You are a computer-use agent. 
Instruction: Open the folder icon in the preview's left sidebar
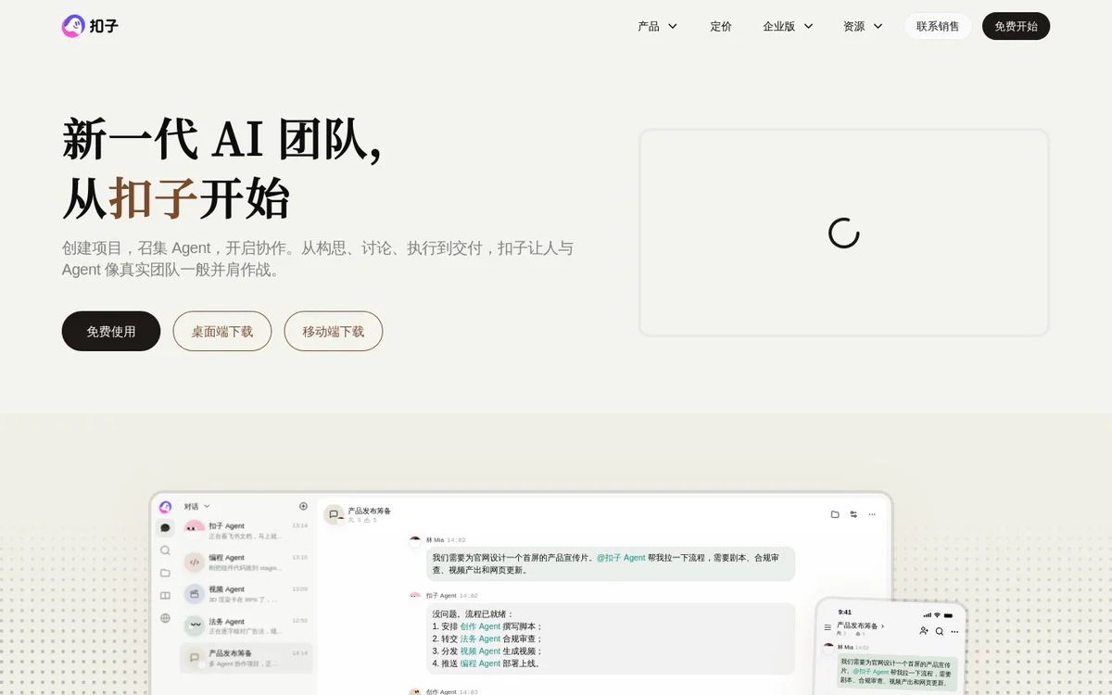point(165,573)
